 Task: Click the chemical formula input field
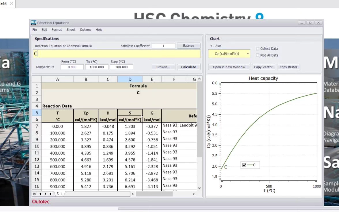click(x=115, y=54)
